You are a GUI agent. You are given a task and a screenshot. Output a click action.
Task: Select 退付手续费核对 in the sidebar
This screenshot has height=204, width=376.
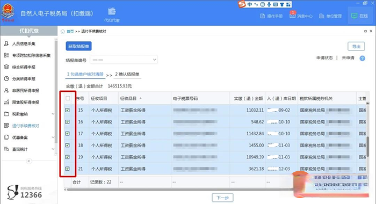pyautogui.click(x=26, y=126)
